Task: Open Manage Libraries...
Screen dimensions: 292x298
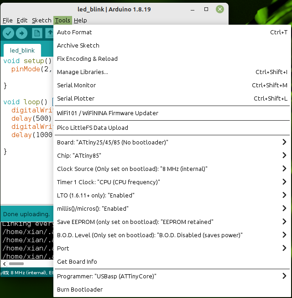Action: pyautogui.click(x=172, y=72)
